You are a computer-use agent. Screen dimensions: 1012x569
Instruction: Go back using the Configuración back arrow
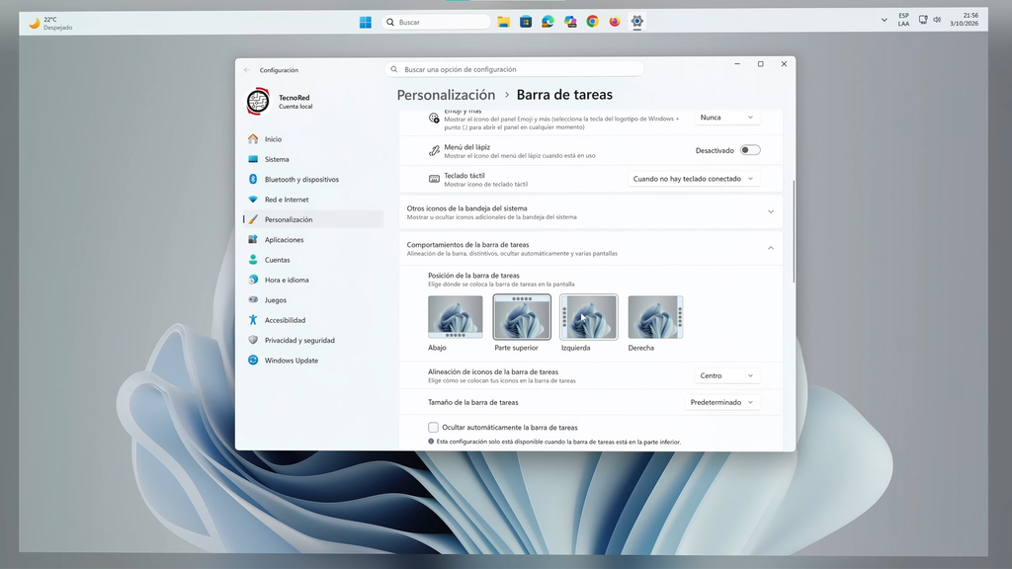coord(247,70)
